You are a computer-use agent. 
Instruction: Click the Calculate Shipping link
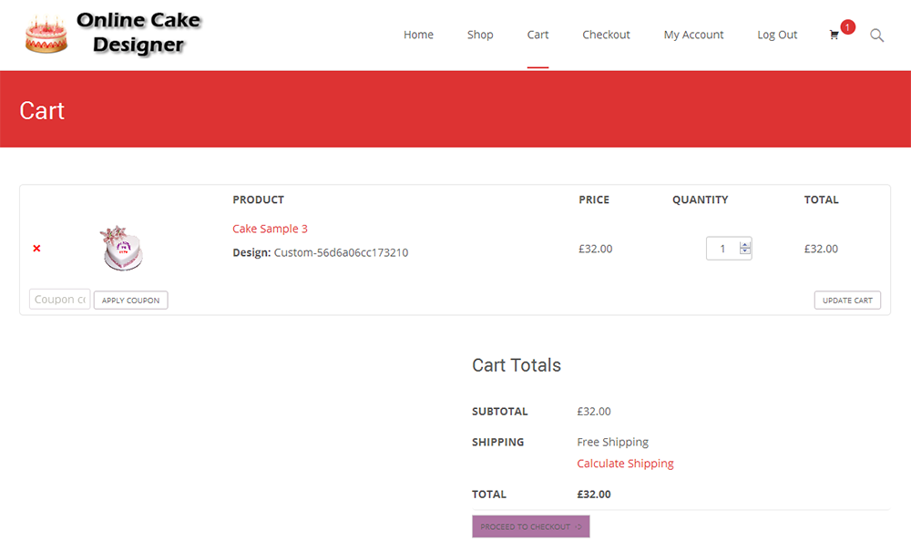click(625, 464)
